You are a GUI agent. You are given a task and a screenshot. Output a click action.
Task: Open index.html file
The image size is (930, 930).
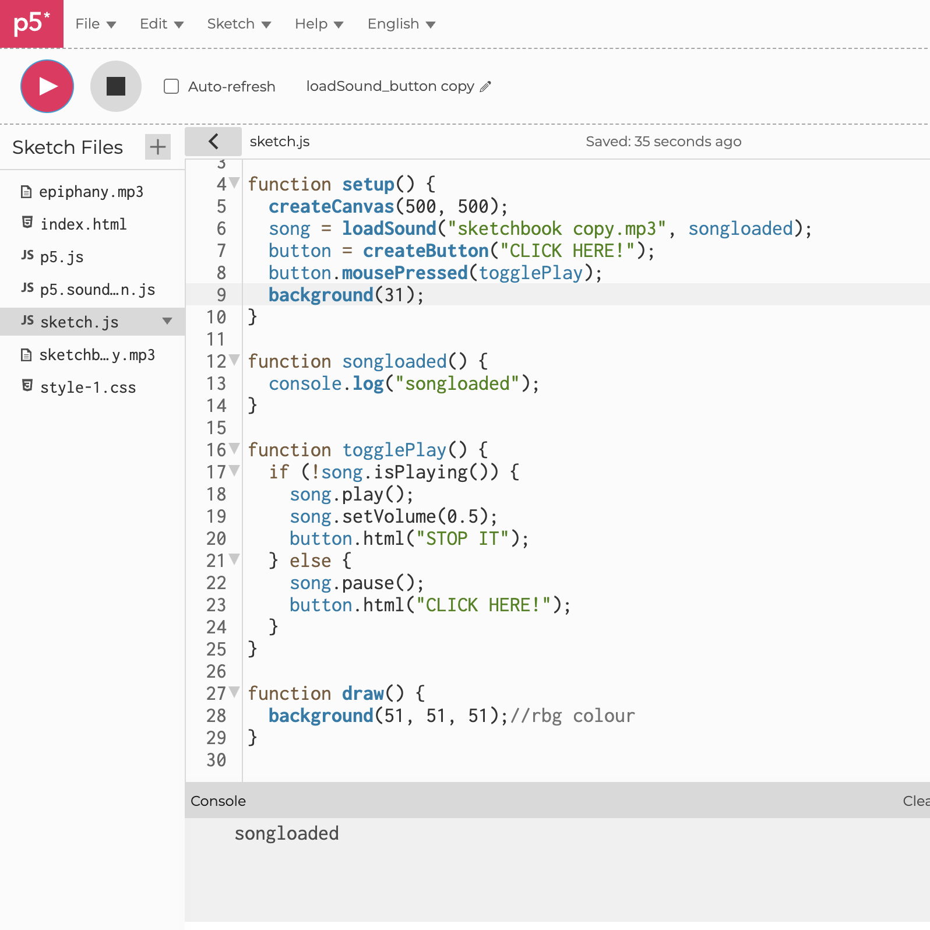pyautogui.click(x=83, y=224)
